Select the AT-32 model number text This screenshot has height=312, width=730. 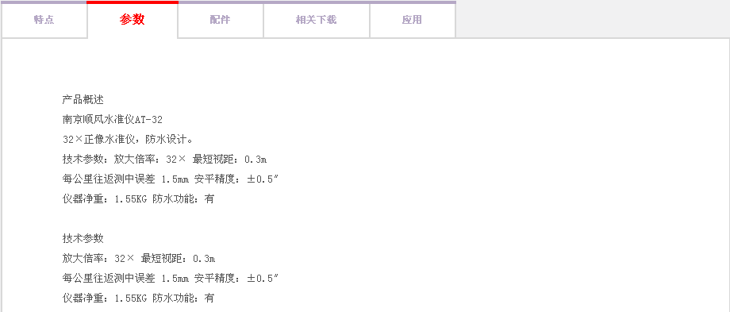[148, 120]
